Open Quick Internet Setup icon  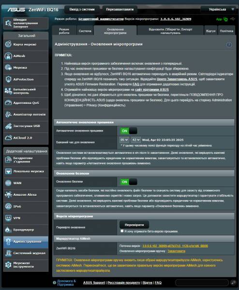(x=8, y=23)
